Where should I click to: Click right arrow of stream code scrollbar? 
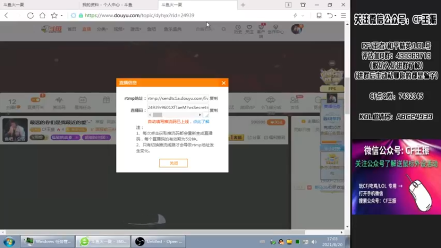pos(200,115)
